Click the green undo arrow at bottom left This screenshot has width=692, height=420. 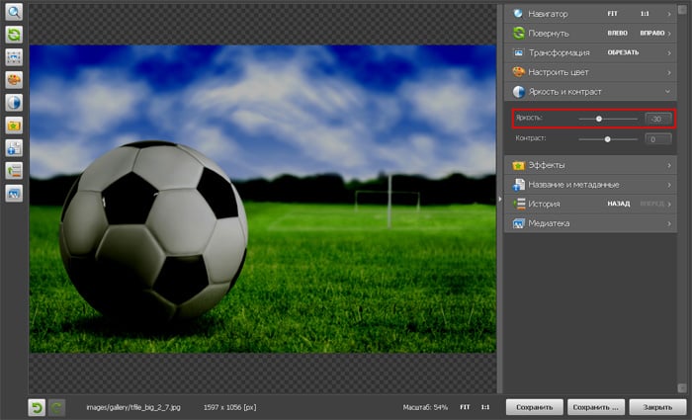(x=37, y=406)
